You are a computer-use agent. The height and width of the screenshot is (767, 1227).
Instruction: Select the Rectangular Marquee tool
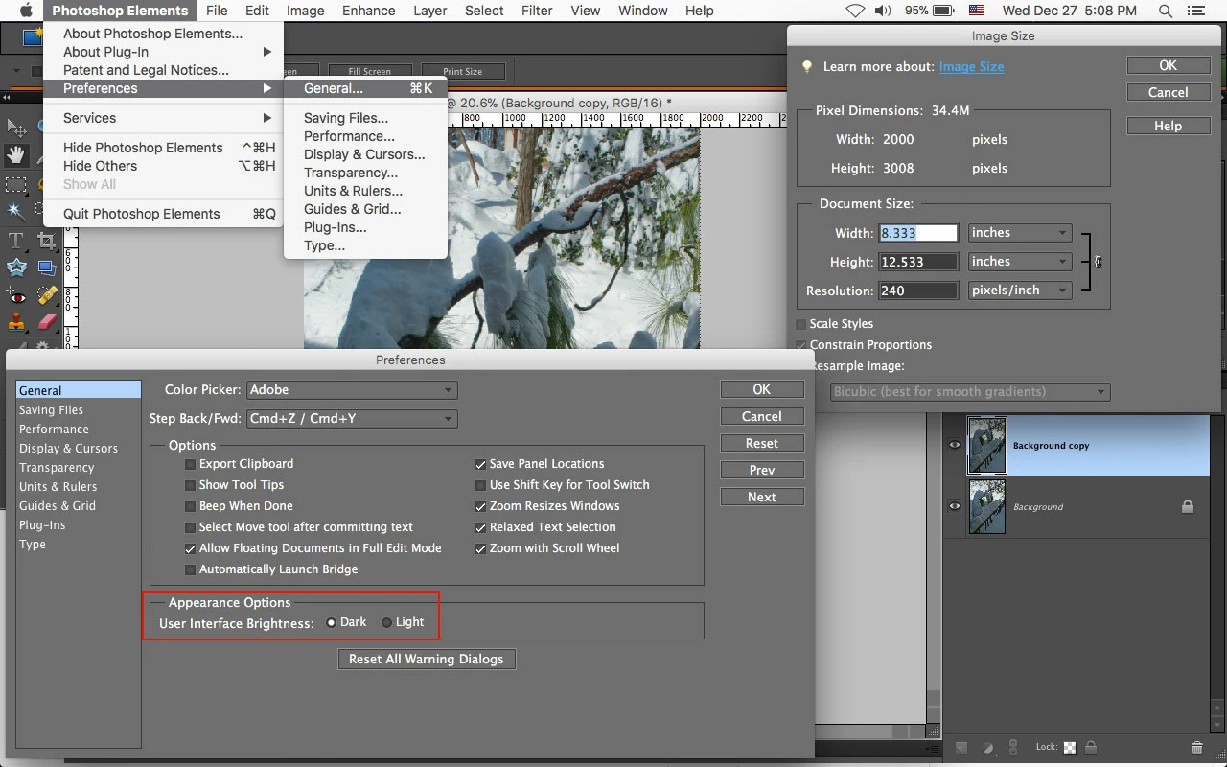tap(16, 183)
